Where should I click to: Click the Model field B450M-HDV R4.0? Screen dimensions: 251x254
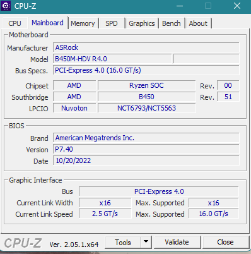tap(112, 59)
